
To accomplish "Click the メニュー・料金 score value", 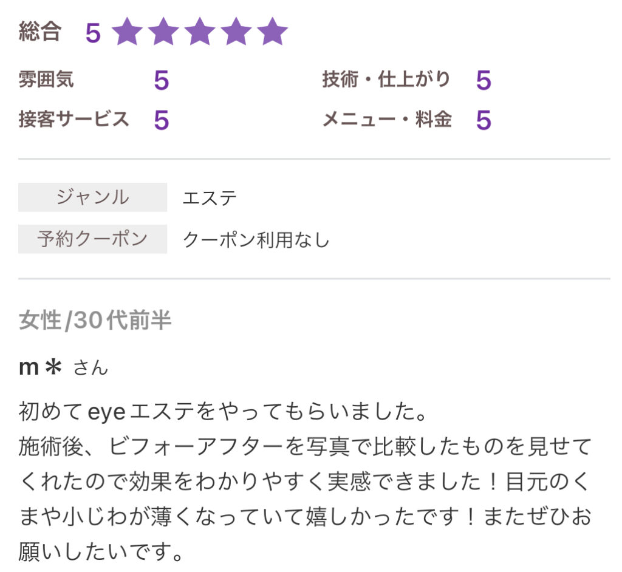I will point(484,120).
